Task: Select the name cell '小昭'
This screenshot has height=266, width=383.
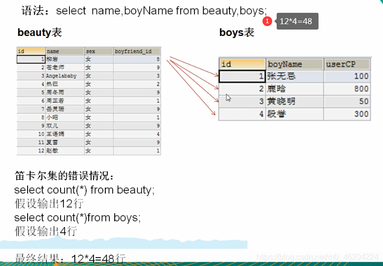Action: click(64, 117)
